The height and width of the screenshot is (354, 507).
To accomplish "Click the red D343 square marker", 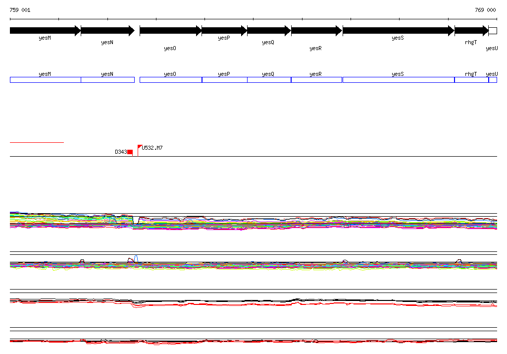I will click(x=130, y=152).
